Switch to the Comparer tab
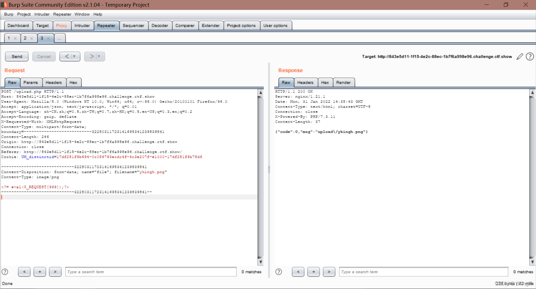Image resolution: width=536 pixels, height=289 pixels. click(185, 25)
